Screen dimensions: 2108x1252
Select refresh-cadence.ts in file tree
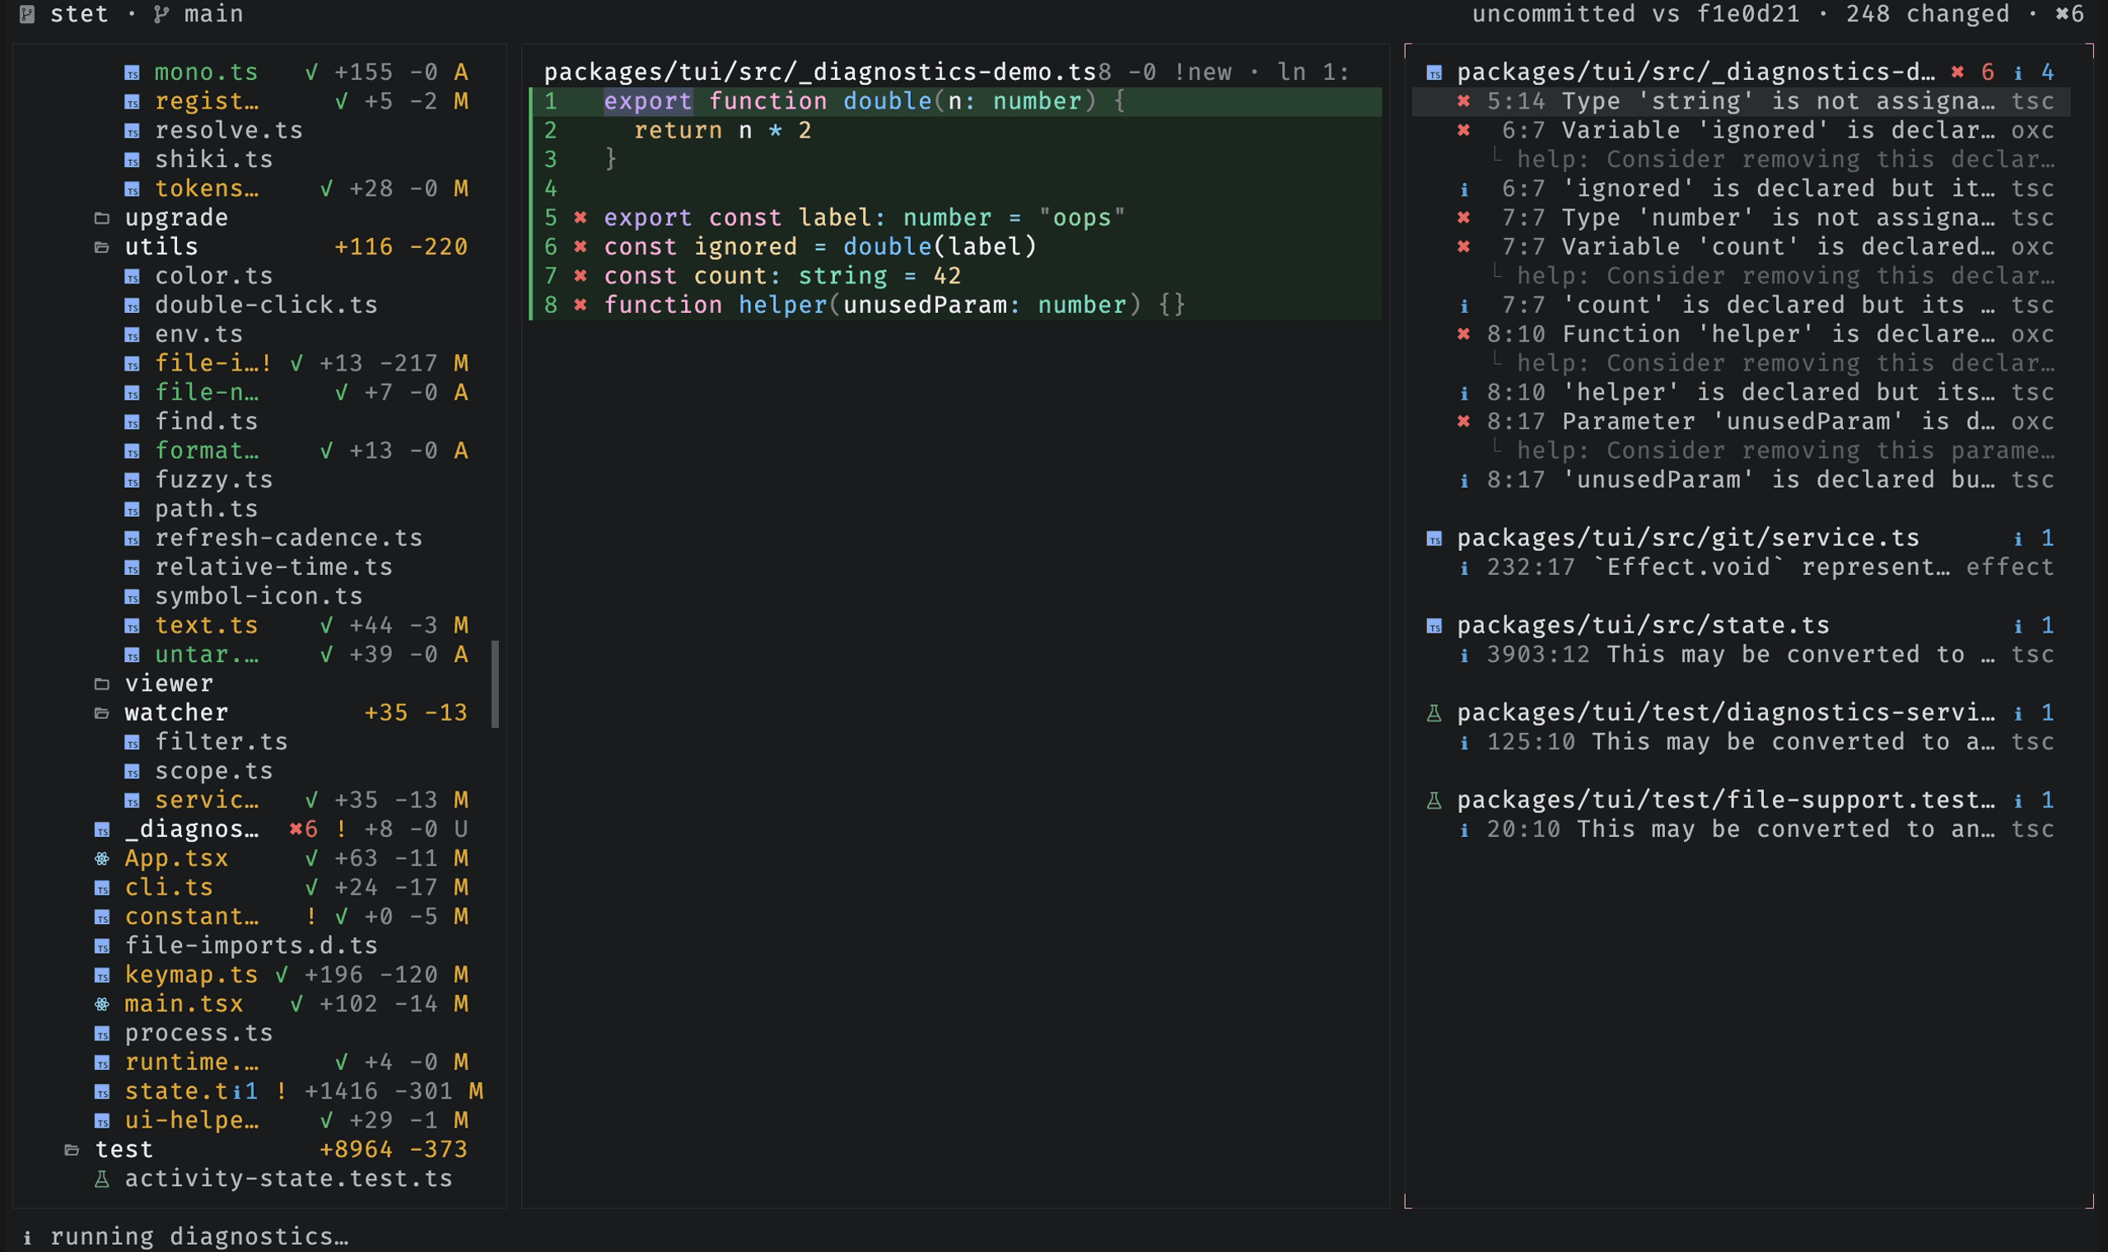click(x=288, y=538)
